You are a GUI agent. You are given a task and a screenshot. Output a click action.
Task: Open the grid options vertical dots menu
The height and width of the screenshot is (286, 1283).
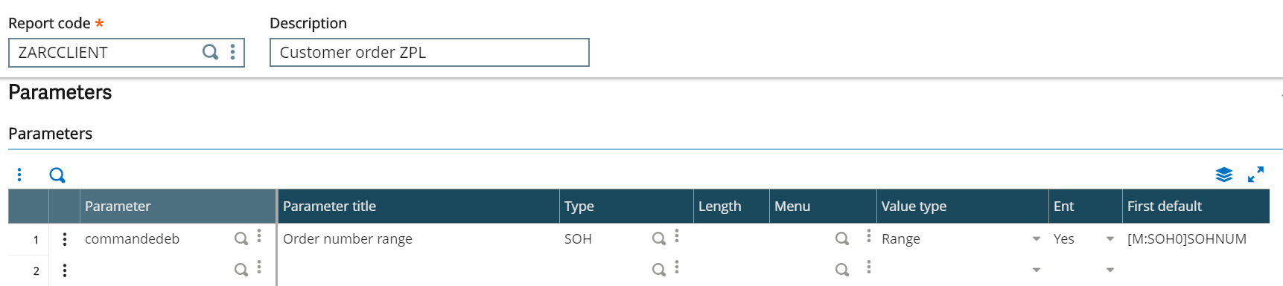19,175
